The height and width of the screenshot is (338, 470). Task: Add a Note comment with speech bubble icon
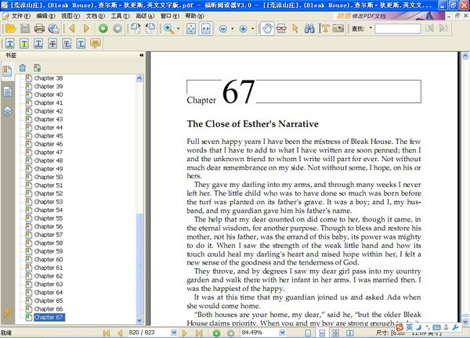(x=96, y=44)
